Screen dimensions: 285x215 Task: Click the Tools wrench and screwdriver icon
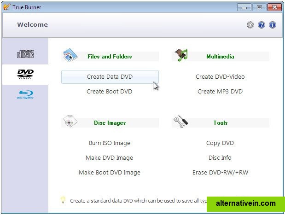[180, 121]
